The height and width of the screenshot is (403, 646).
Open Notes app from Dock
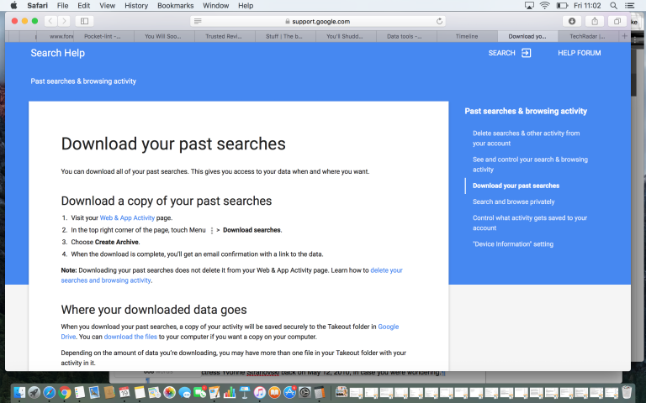(140, 392)
